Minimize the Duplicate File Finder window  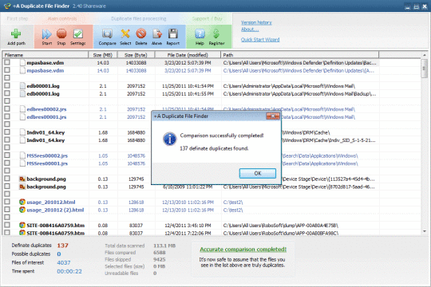pos(408,6)
